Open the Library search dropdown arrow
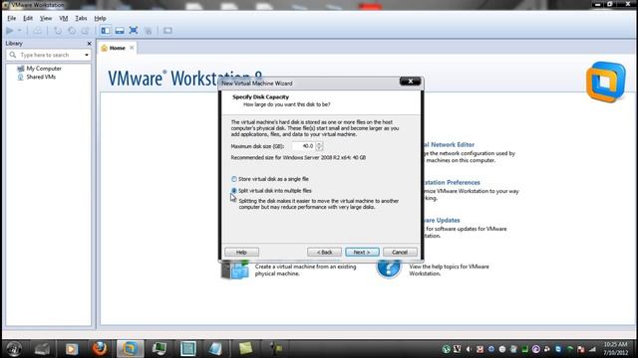 coord(87,55)
